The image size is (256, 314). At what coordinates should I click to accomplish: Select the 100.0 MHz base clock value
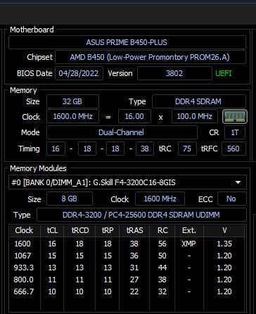(194, 116)
